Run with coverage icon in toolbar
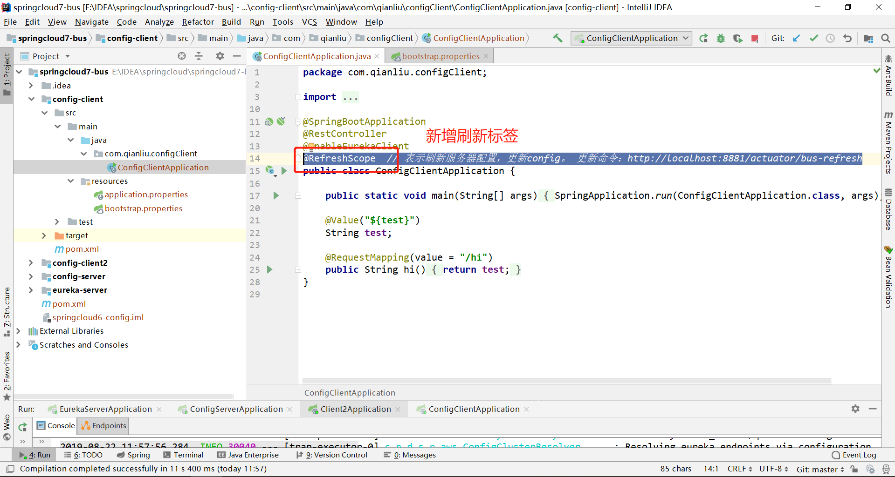 click(x=737, y=38)
